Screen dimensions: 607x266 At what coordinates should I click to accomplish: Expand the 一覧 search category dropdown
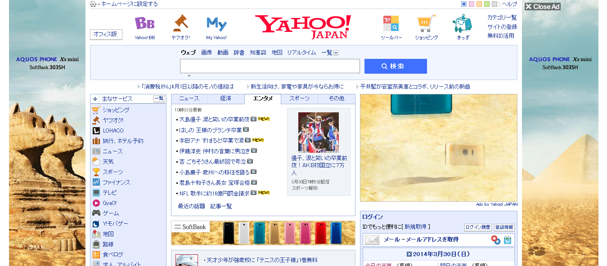[336, 53]
